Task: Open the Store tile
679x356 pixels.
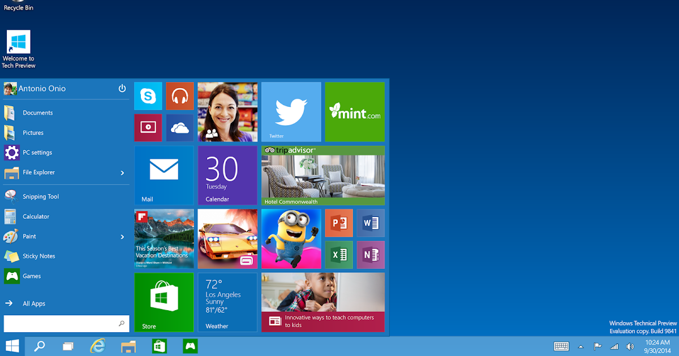Action: click(164, 302)
